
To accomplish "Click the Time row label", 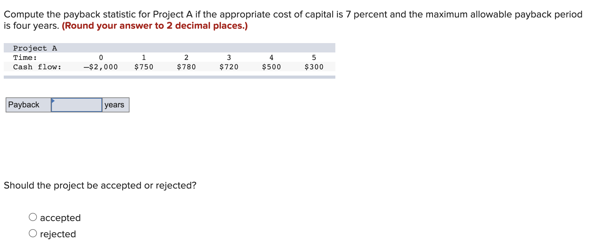I will pyautogui.click(x=24, y=57).
